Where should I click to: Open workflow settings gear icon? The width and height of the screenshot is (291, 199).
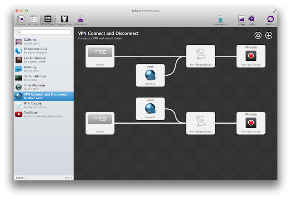258,35
